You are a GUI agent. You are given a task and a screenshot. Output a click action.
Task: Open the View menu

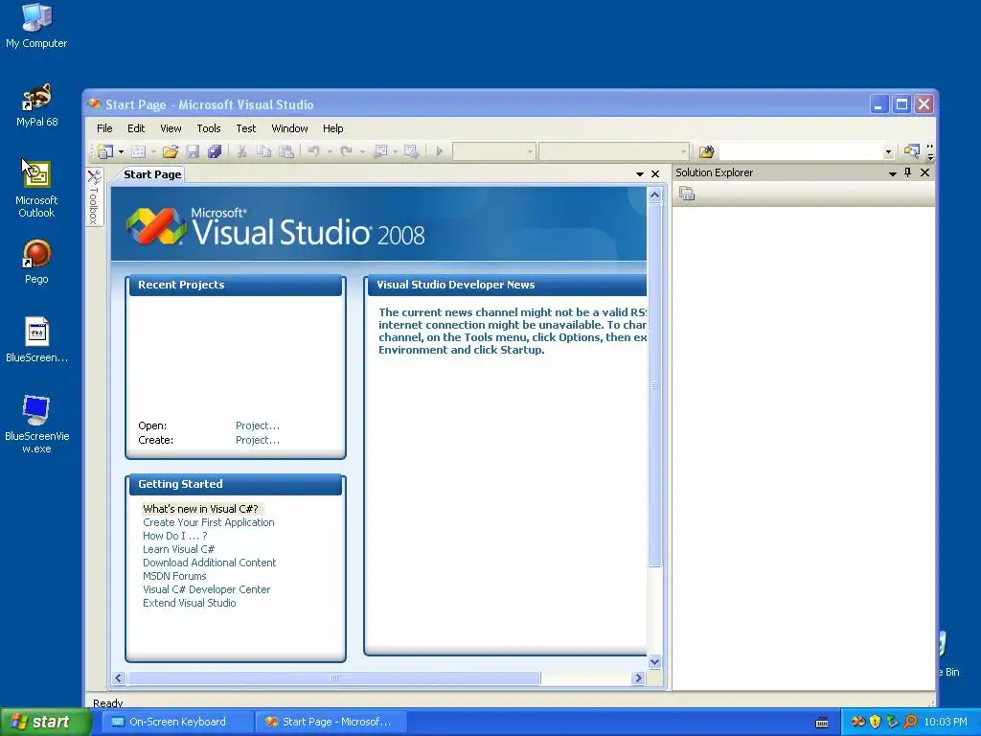coord(171,128)
